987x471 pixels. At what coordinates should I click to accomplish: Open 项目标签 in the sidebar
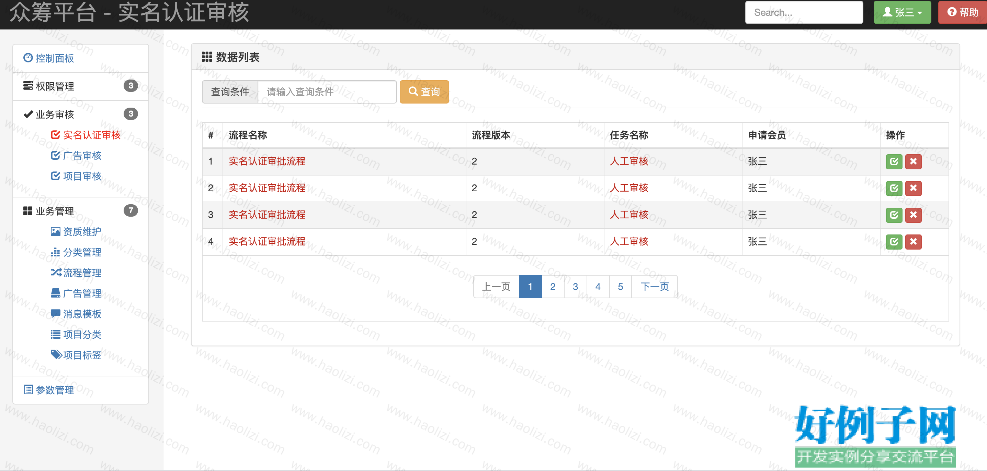(76, 355)
